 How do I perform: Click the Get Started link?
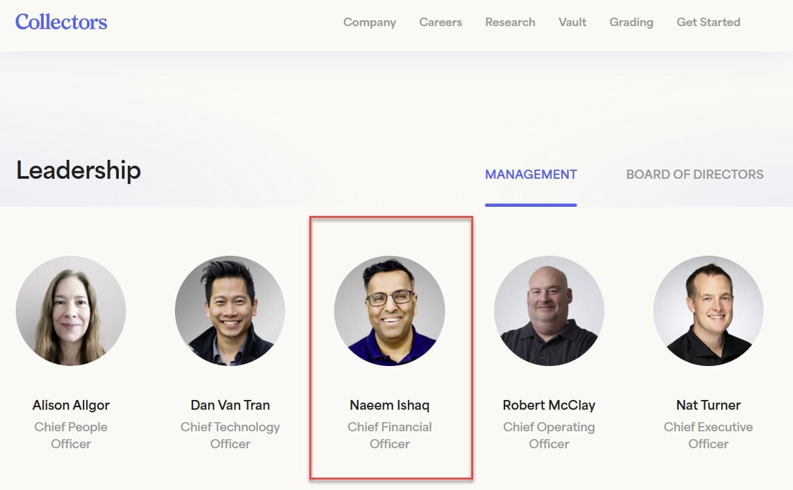708,22
